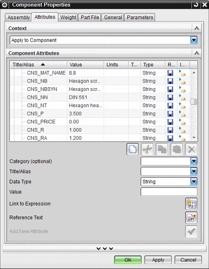Click the new attribute document icon

click(x=132, y=149)
